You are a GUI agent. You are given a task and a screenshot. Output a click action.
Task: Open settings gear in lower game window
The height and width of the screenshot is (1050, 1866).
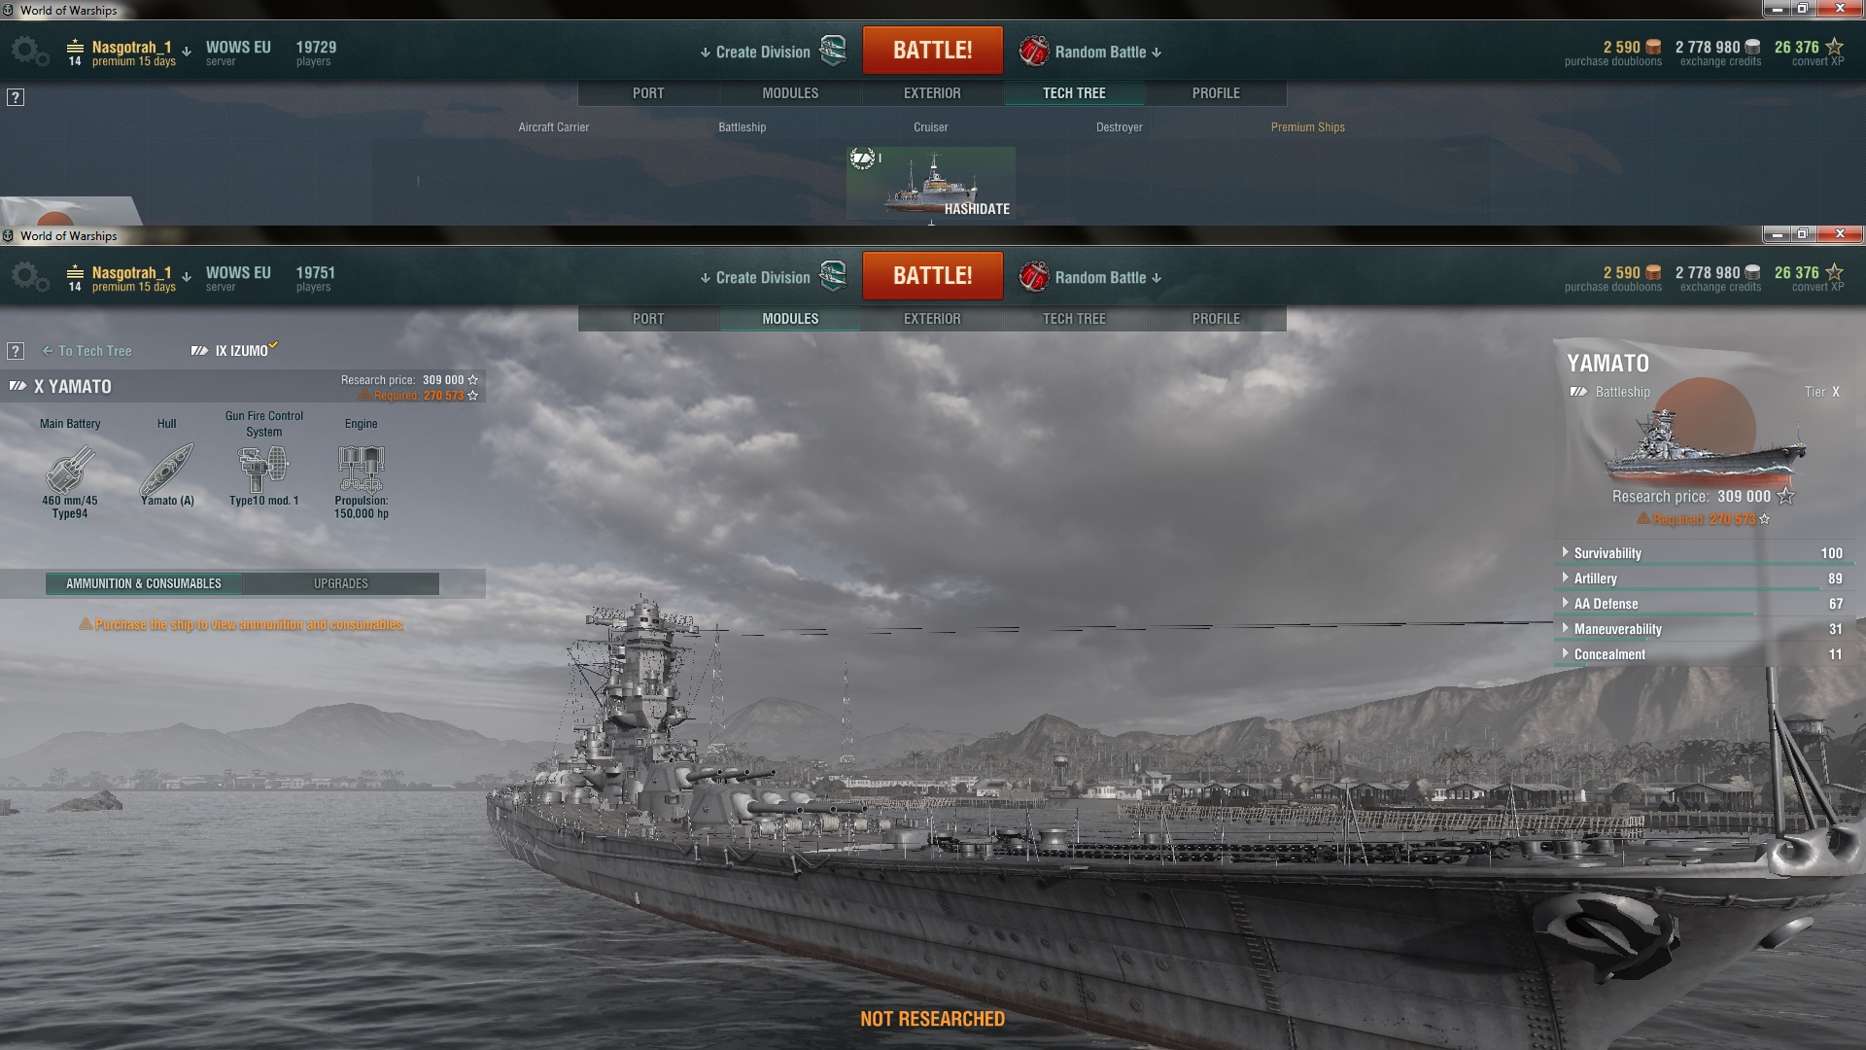tap(30, 278)
